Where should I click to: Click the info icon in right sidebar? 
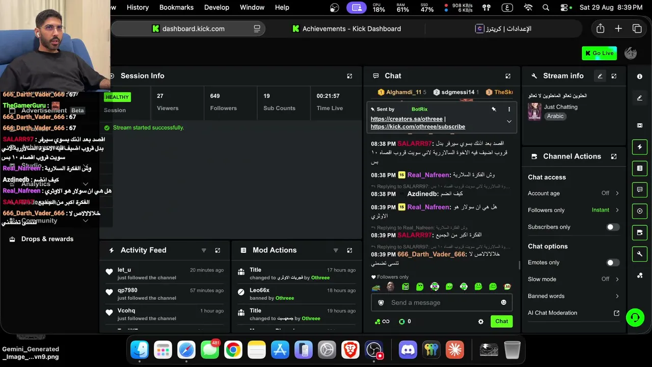coord(640,76)
